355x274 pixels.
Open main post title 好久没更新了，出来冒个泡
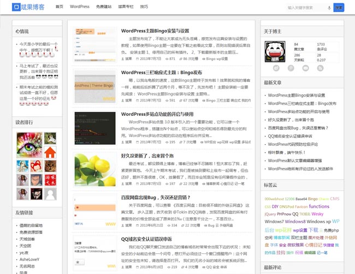click(x=147, y=156)
